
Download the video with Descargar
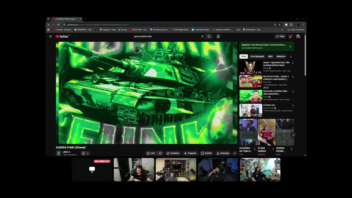point(223,153)
